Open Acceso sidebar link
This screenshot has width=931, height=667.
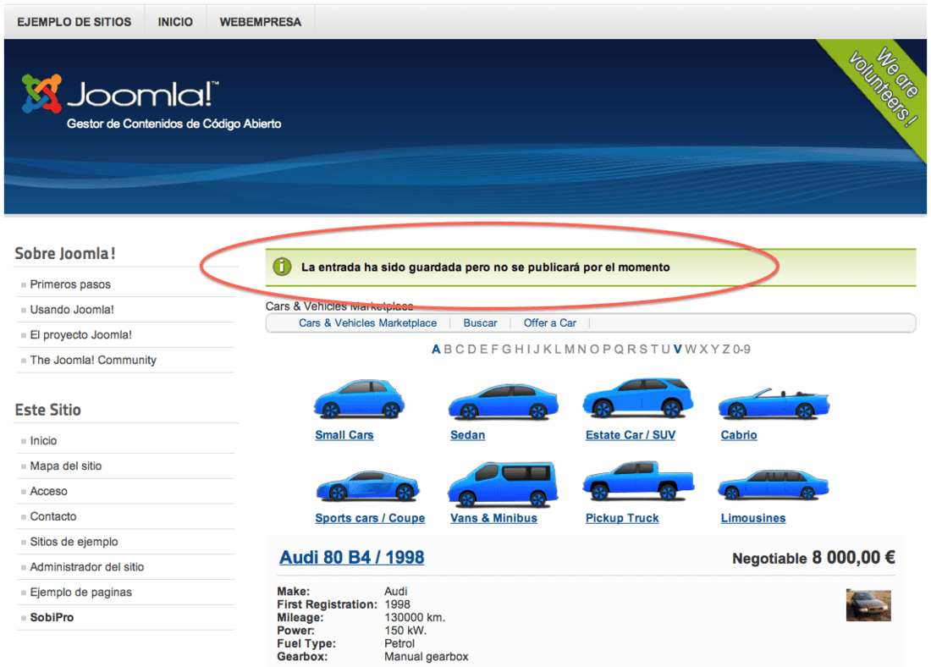point(49,491)
